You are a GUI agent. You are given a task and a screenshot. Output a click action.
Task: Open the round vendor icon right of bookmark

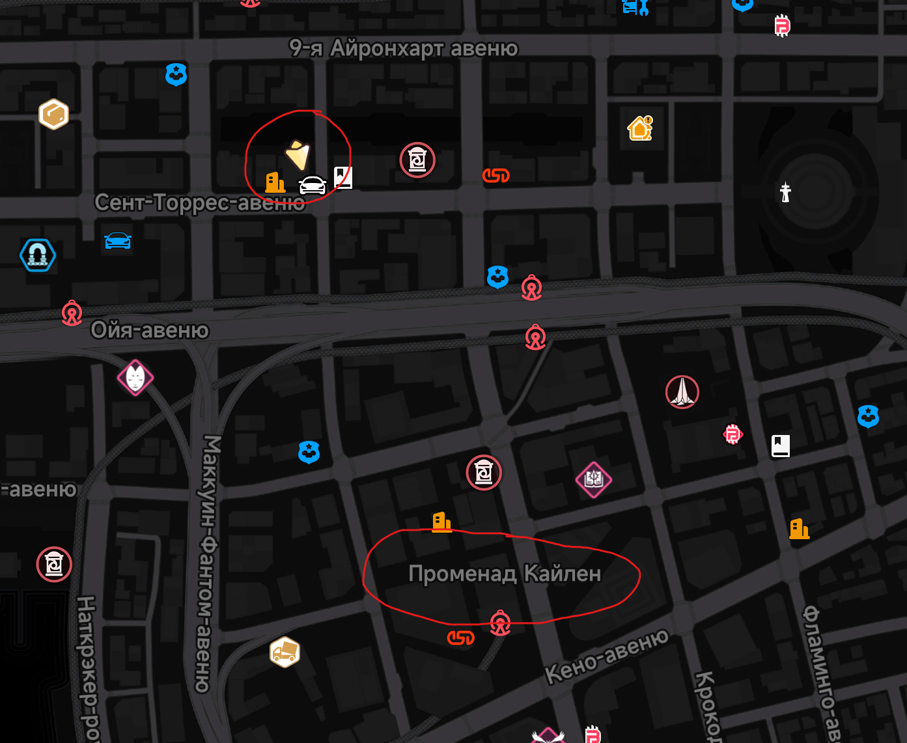click(417, 160)
